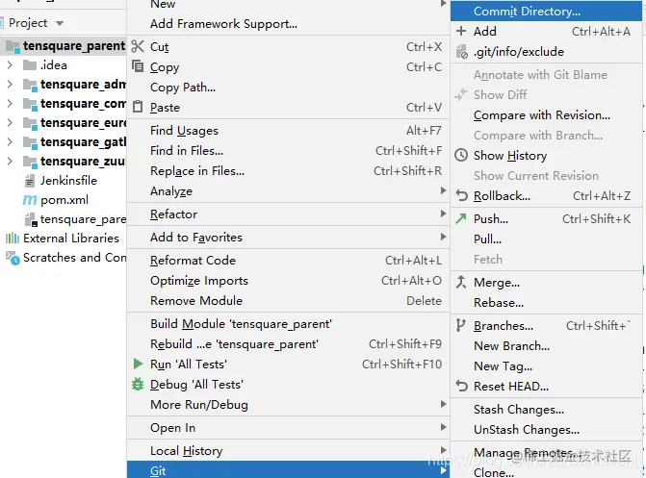Choose Add Framework Support
This screenshot has width=646, height=478.
288,24
